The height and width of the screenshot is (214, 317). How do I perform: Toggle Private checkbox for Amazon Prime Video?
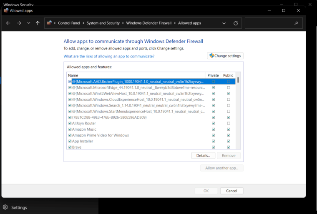(213, 135)
